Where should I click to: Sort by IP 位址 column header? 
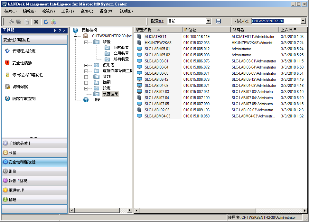click(x=206, y=30)
